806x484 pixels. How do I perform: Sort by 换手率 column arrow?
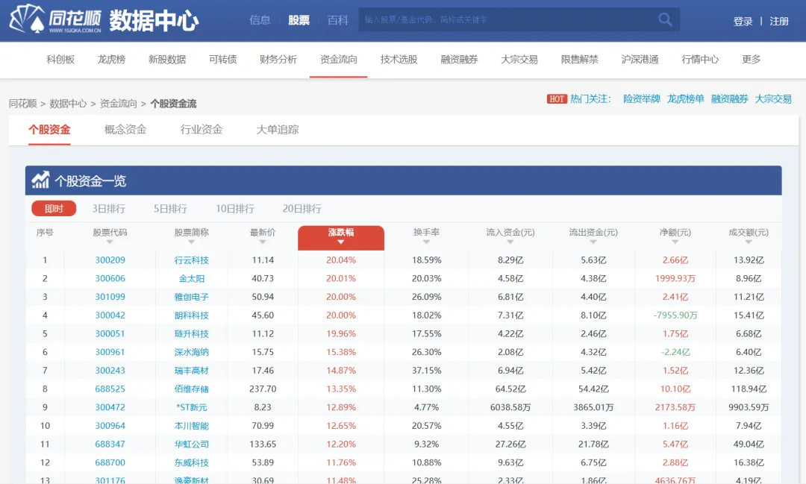(x=426, y=242)
